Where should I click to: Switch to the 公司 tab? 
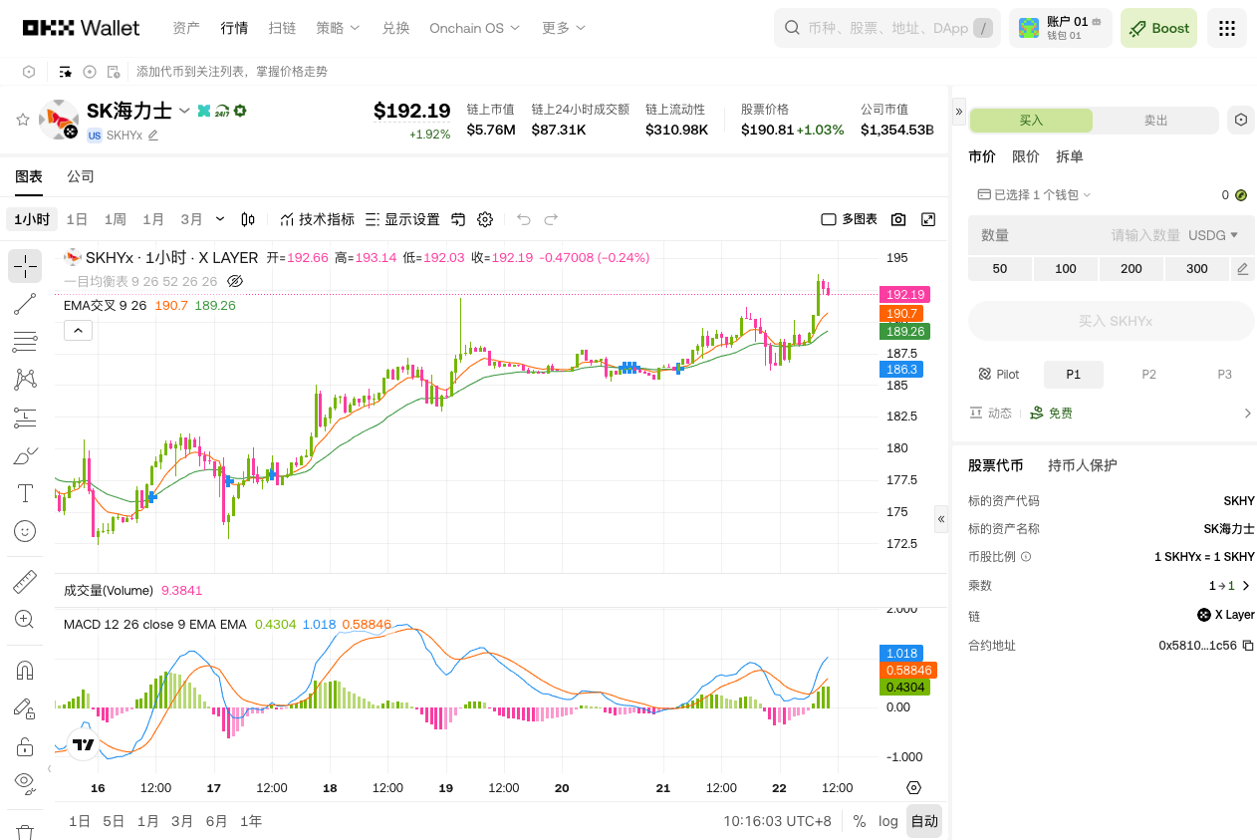coord(81,176)
